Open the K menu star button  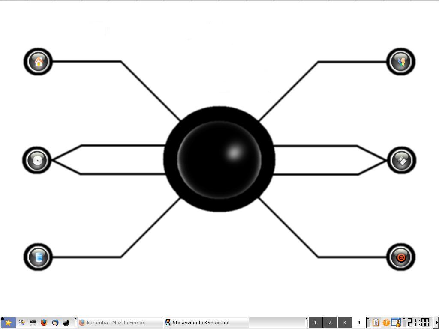pos(8,323)
